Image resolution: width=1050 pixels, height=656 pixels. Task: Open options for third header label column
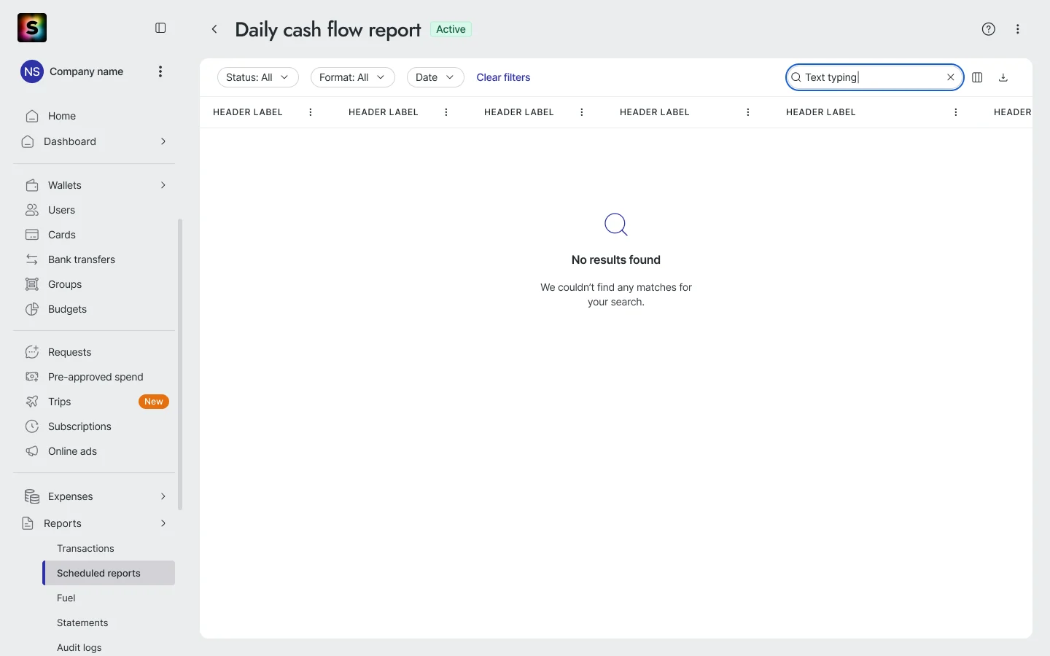582,112
